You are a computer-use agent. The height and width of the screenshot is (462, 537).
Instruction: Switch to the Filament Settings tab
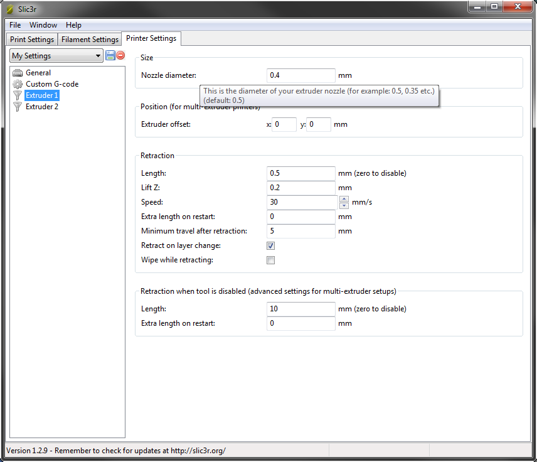[x=90, y=40]
